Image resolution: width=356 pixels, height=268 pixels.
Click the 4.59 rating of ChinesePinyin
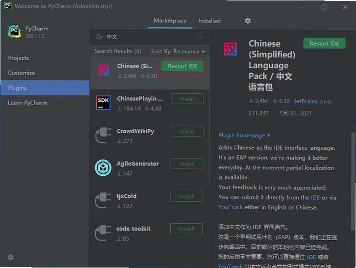(153, 109)
